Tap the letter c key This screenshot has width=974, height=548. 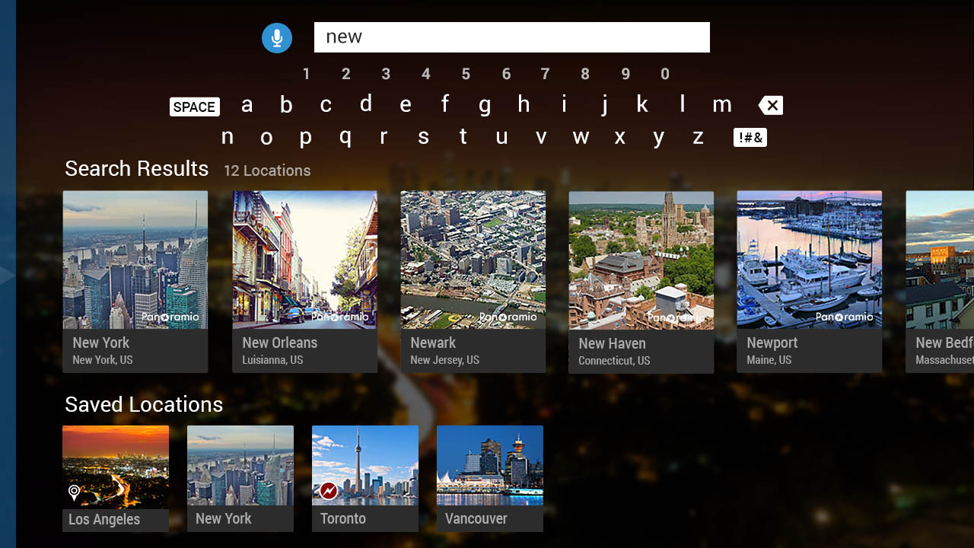pos(326,105)
